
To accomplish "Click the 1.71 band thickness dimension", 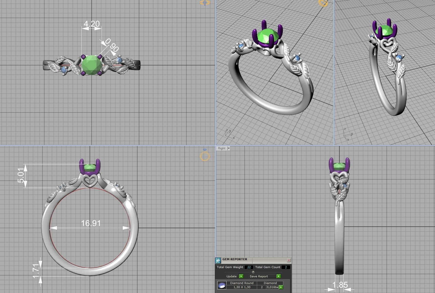I will (x=36, y=271).
